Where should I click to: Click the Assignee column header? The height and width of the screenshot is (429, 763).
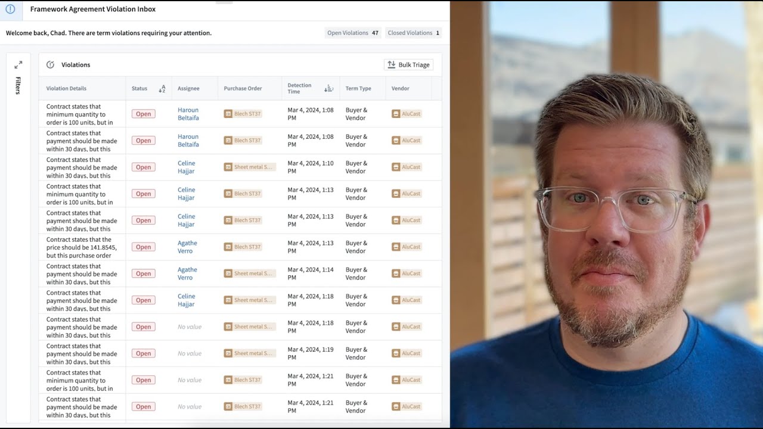coord(188,89)
